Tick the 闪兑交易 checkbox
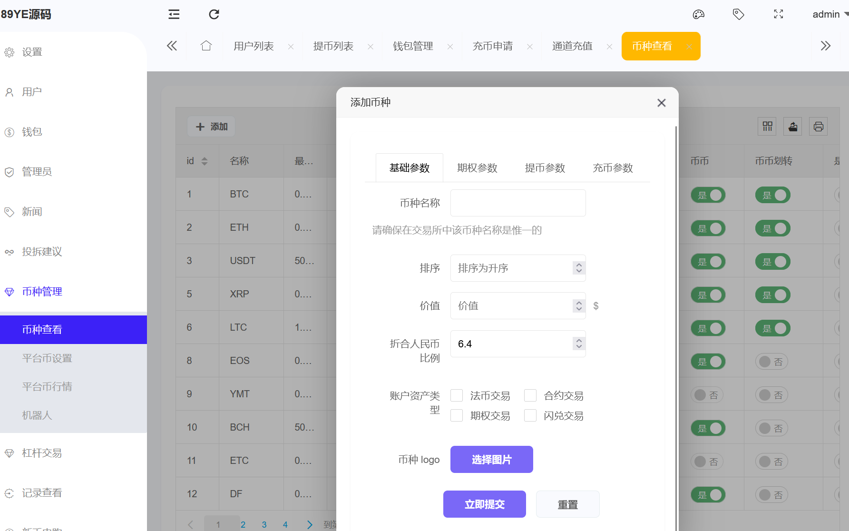This screenshot has height=531, width=849. coord(530,415)
